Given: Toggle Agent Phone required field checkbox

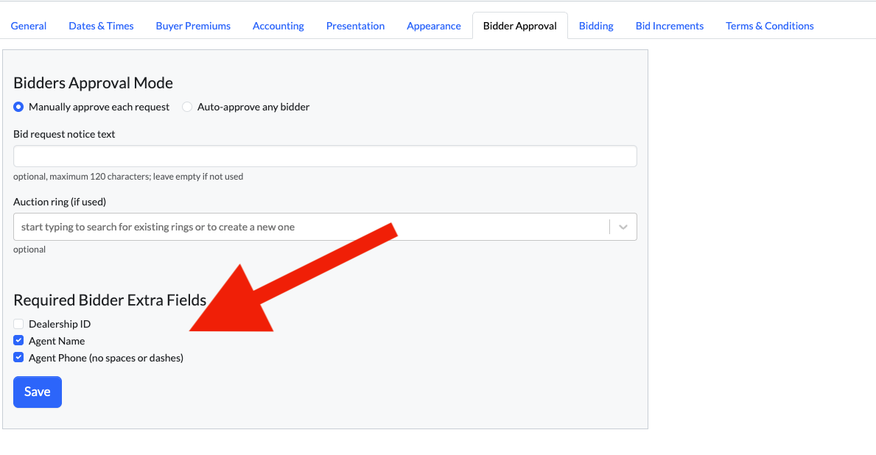Looking at the screenshot, I should (19, 358).
